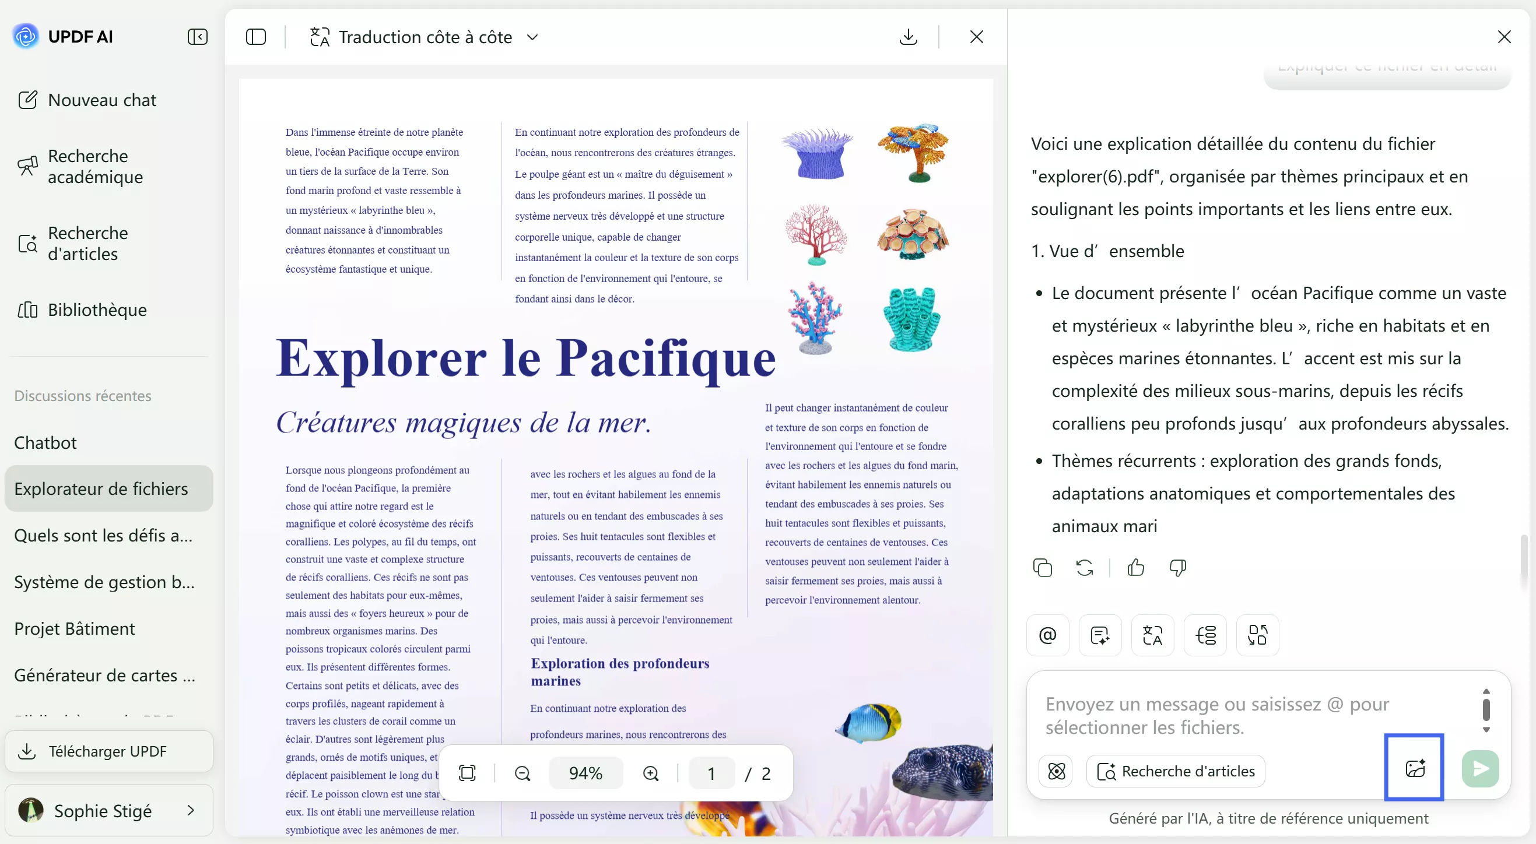Toggle the document side panel view
This screenshot has height=844, width=1536.
[256, 37]
